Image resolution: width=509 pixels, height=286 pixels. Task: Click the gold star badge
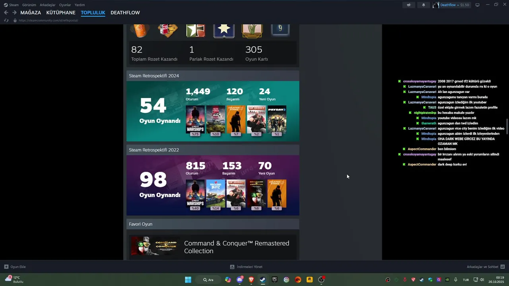224,30
